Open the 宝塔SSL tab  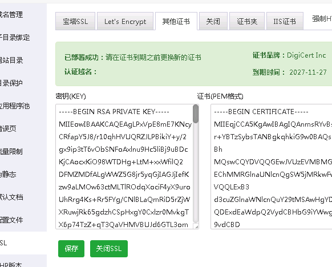[x=75, y=21]
